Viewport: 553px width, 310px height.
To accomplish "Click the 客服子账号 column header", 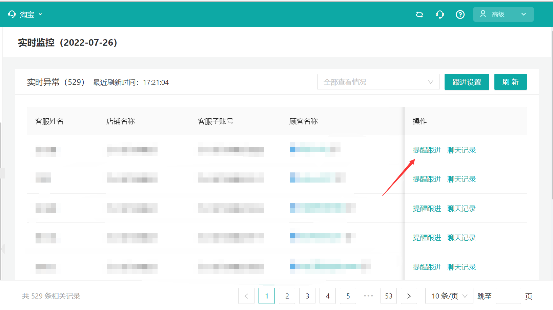I will pos(216,121).
